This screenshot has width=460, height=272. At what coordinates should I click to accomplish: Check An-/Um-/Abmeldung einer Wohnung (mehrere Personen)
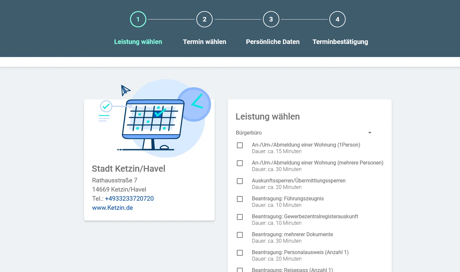tap(240, 163)
